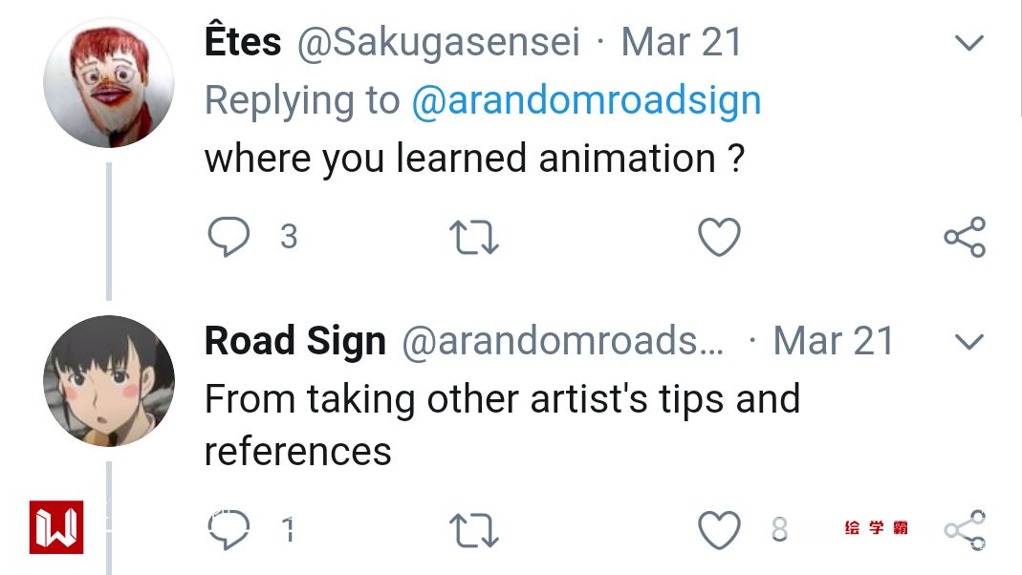
Task: Share Road Sign's tweet via share icon
Action: point(964,529)
